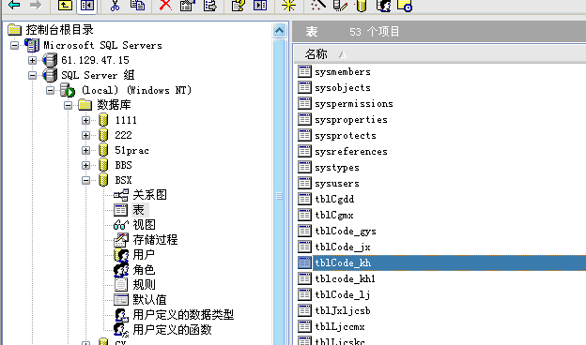The width and height of the screenshot is (586, 345).
Task: Copy with the two-pages toolbar icon
Action: click(x=137, y=6)
